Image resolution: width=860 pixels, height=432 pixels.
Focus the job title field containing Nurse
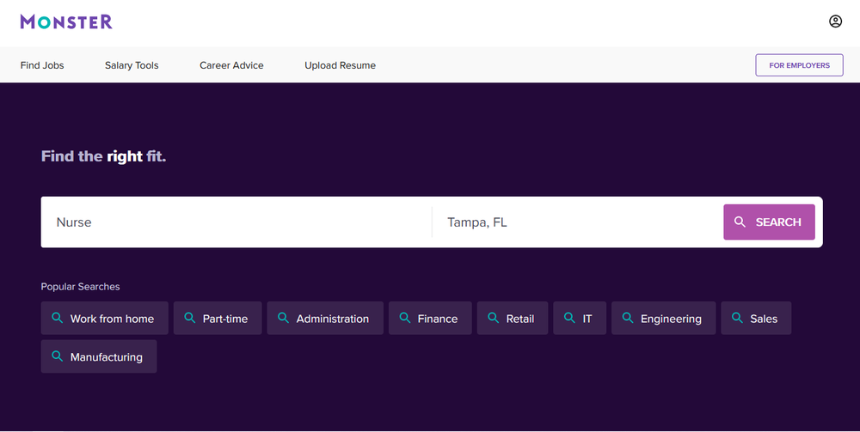tap(236, 222)
